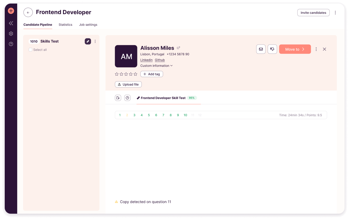Collapse sidebar with double chevron icon
349x219 pixels.
(x=11, y=23)
